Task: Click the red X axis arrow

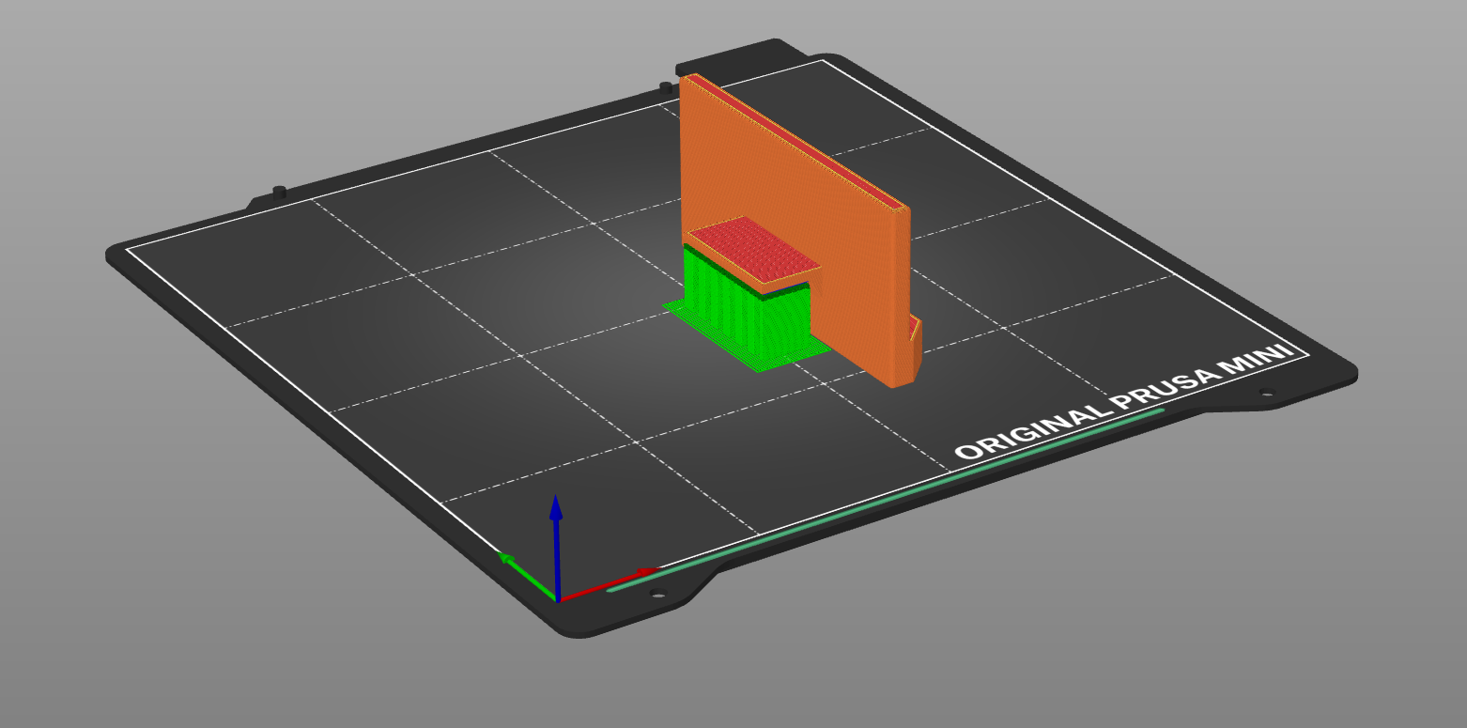Action: (608, 584)
